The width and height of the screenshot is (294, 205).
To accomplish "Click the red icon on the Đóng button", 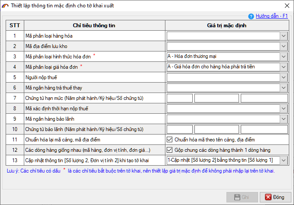I will pyautogui.click(x=268, y=197).
